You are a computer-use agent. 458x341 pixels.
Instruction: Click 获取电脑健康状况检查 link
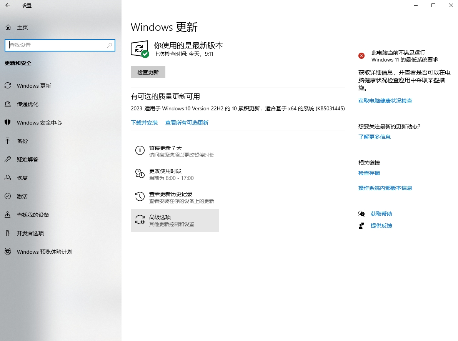point(385,101)
